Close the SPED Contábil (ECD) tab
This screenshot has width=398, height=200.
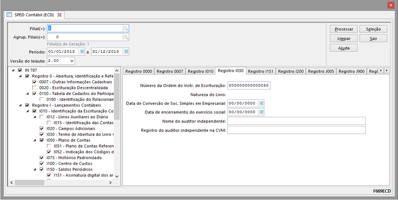coord(59,15)
